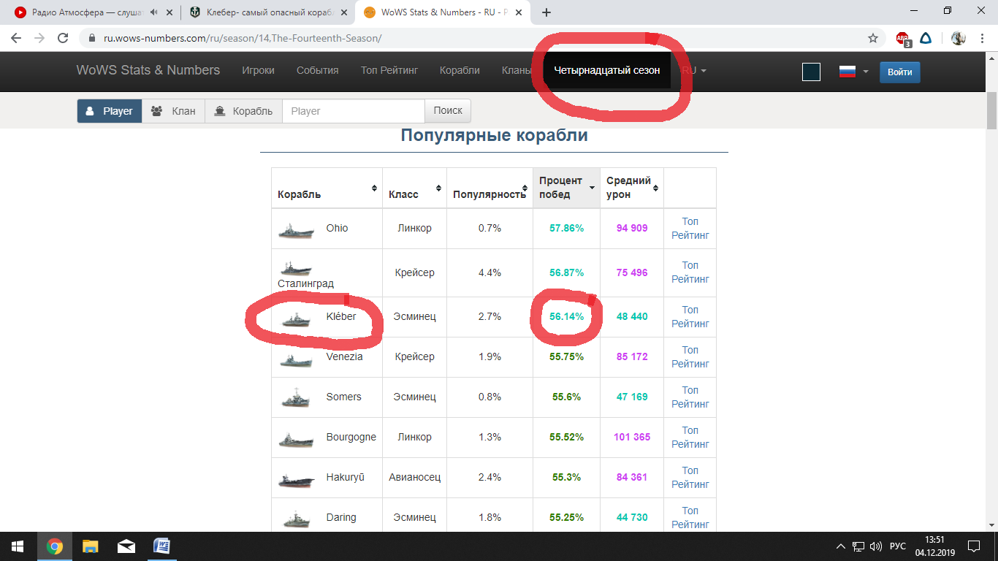
Task: Select the Корабль search mode
Action: 244,111
